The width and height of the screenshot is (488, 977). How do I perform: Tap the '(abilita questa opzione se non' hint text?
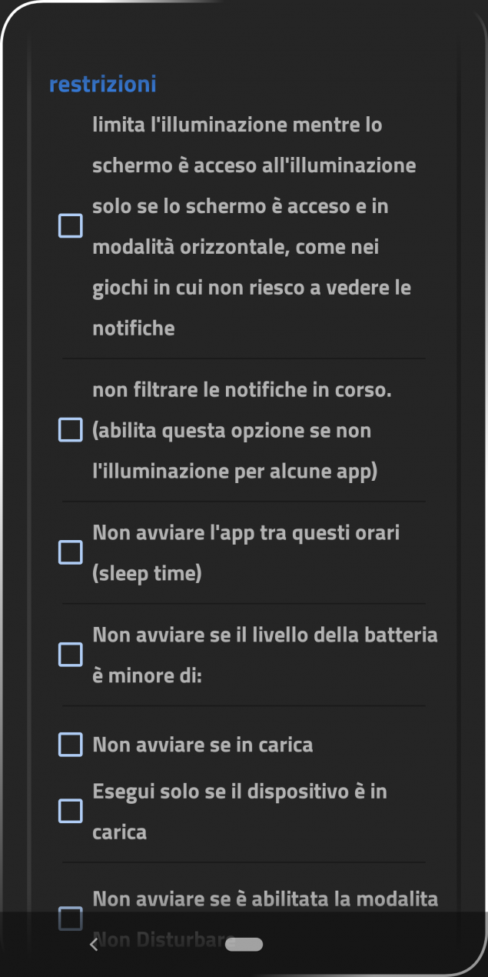click(x=232, y=431)
